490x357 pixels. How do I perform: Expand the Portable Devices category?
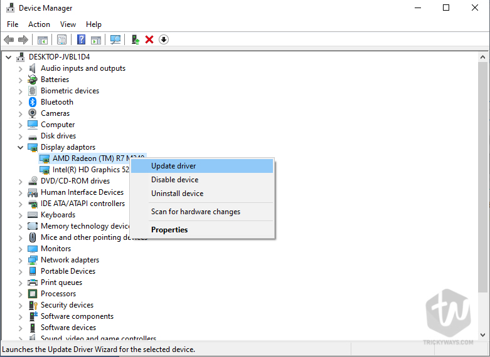point(20,271)
